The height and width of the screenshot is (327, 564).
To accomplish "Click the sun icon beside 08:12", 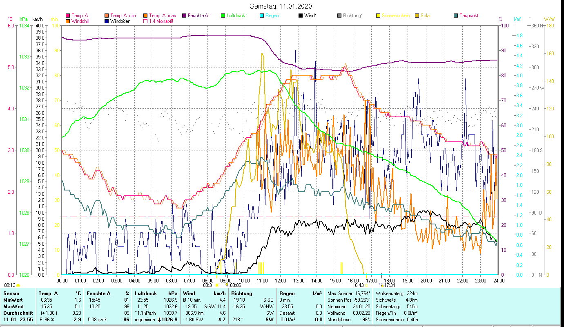I will (x=18, y=285).
